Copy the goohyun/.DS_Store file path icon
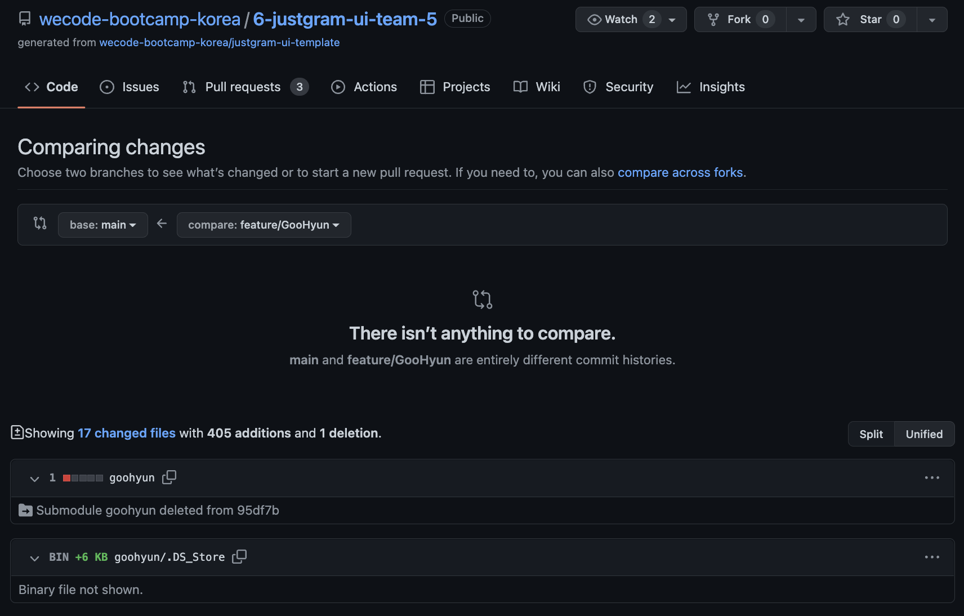The image size is (964, 616). (239, 556)
